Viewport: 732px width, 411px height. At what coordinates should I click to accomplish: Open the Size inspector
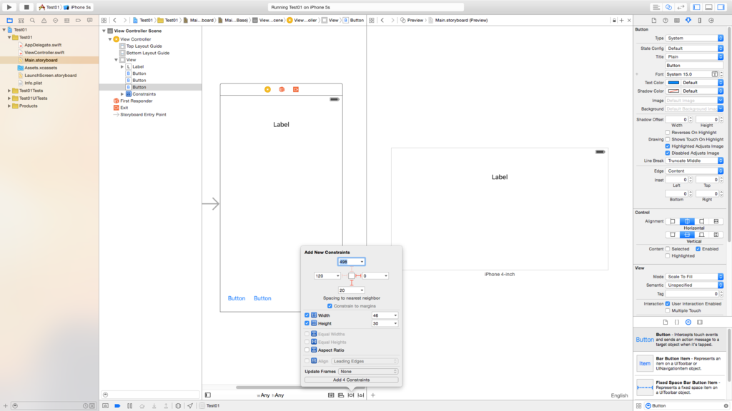[x=699, y=20]
